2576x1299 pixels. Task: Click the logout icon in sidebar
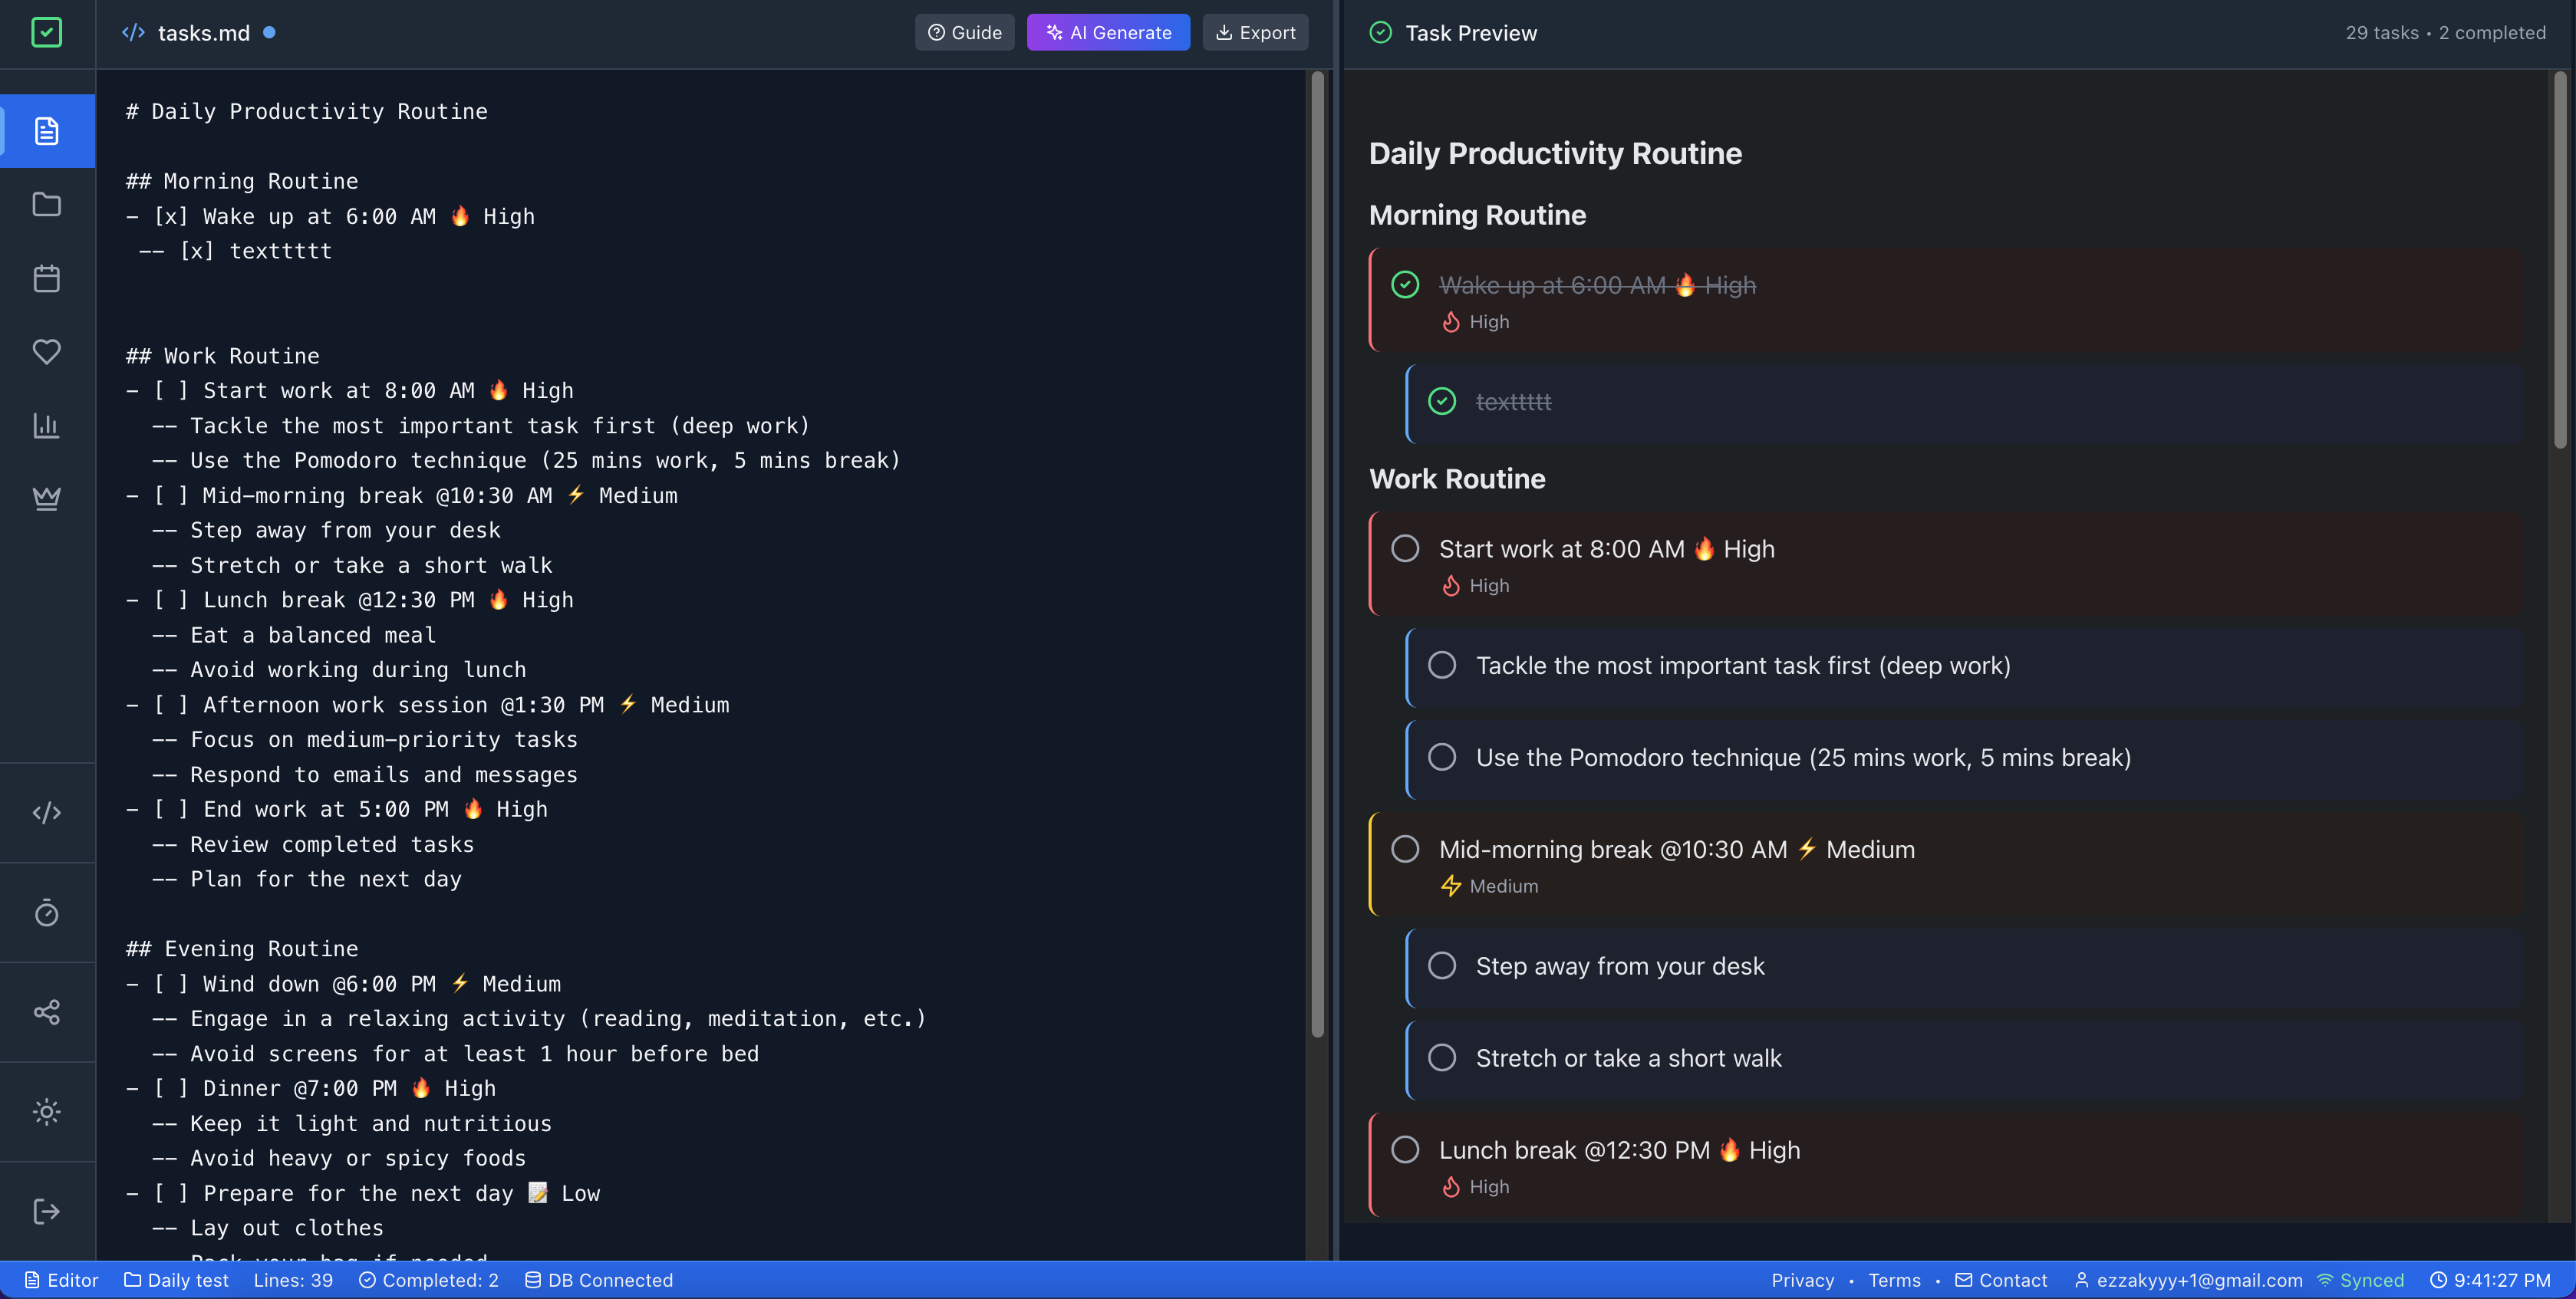coord(47,1211)
